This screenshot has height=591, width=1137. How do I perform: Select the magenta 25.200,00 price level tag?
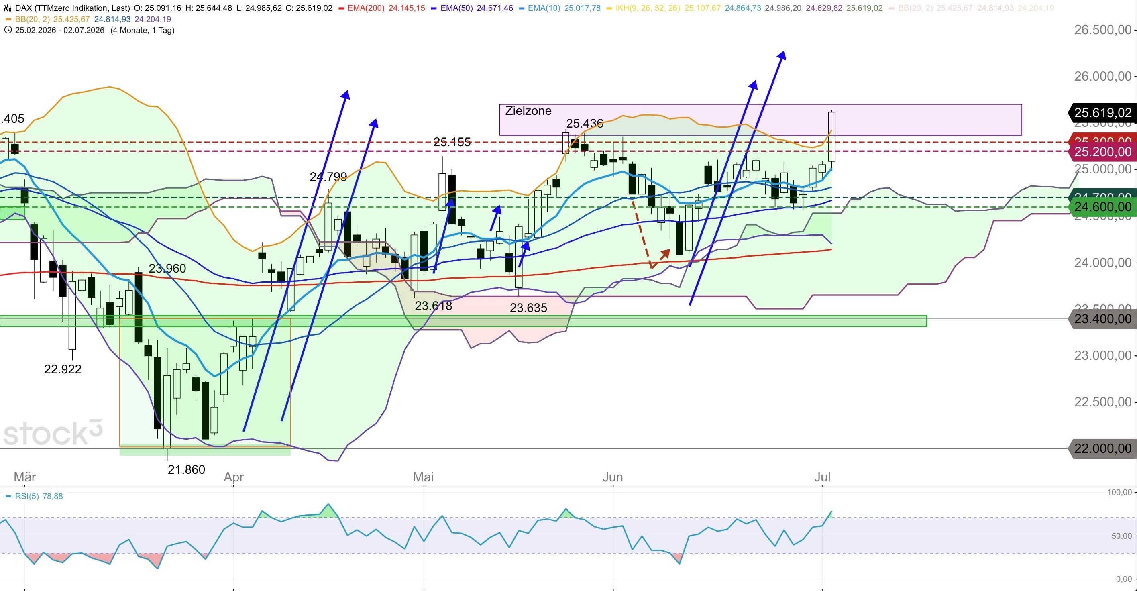click(x=1102, y=152)
